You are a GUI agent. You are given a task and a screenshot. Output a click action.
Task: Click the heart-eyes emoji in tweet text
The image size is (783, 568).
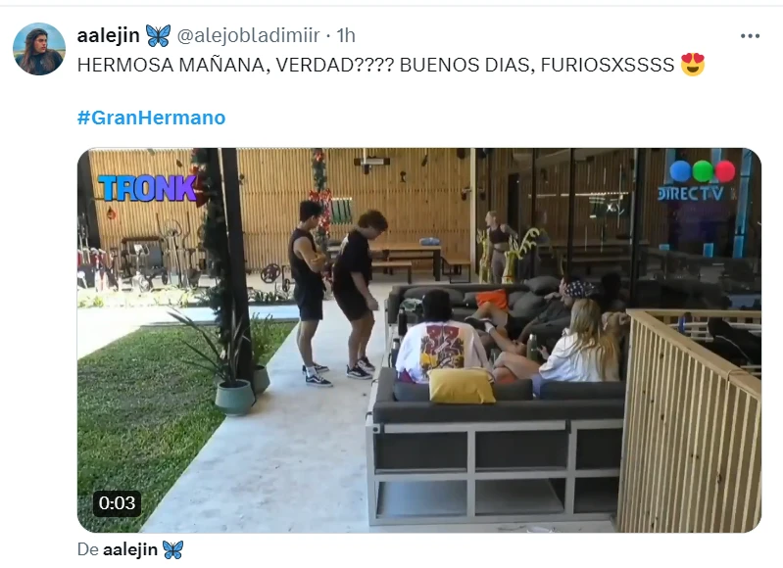coord(692,65)
